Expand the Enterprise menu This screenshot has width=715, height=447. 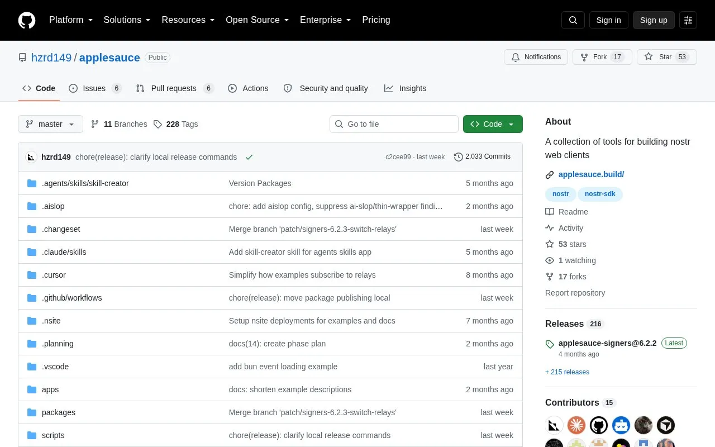[x=325, y=20]
